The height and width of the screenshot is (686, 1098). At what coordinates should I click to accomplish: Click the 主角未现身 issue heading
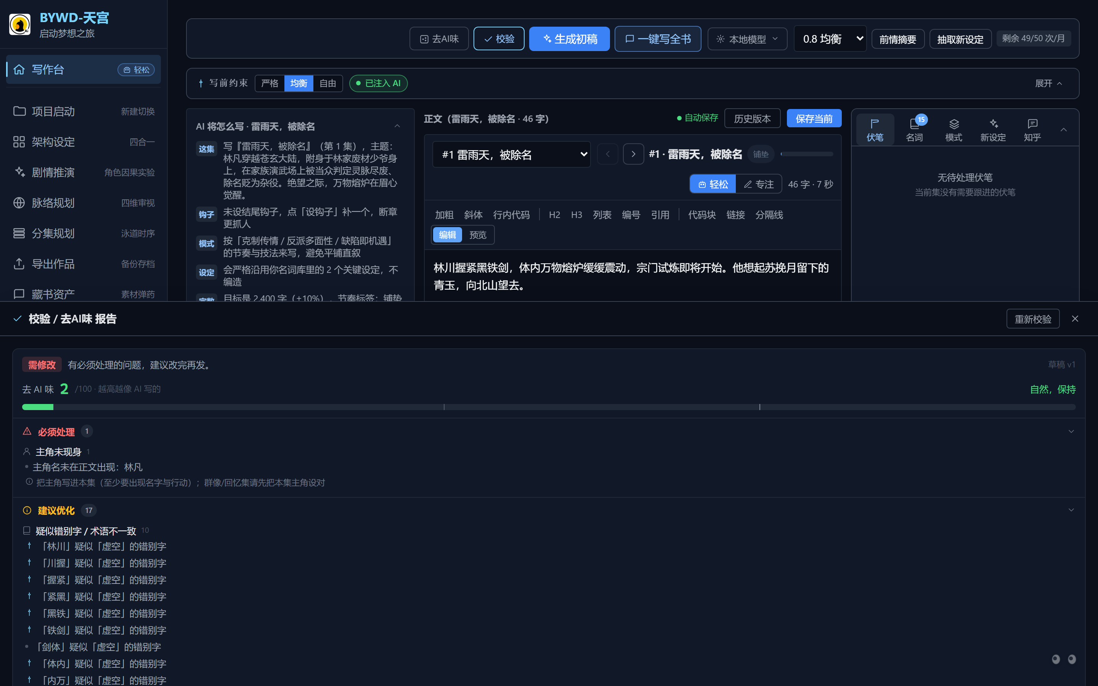tap(58, 452)
